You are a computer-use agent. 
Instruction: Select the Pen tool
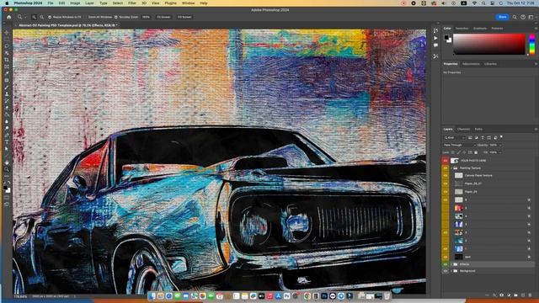tap(7, 135)
